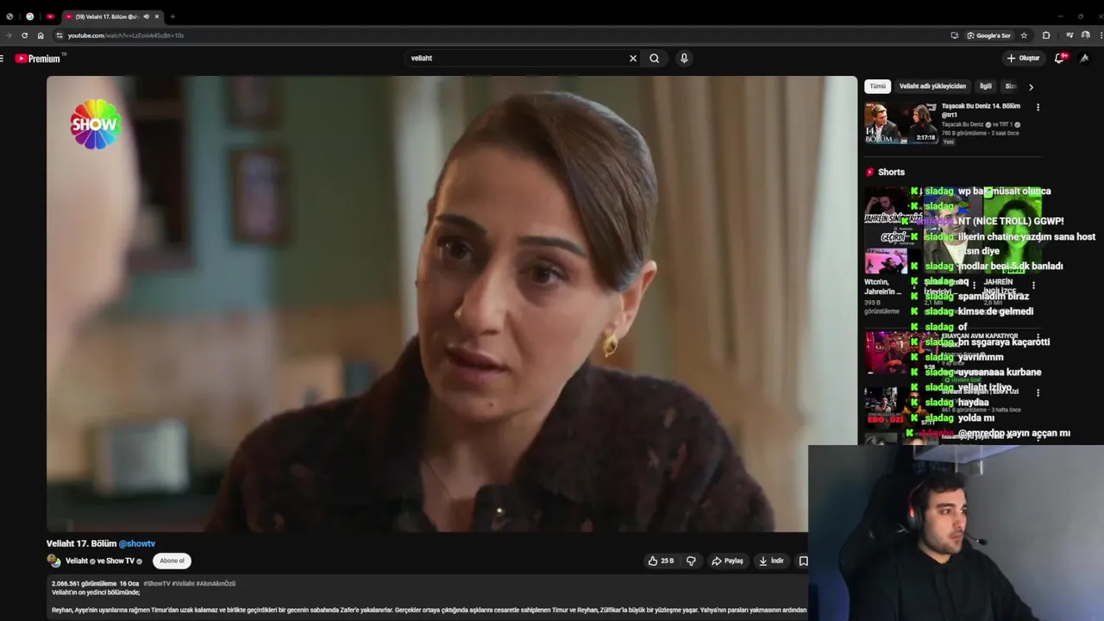
Task: Play the Veliaht 17. Bölüm video player
Action: 452,304
